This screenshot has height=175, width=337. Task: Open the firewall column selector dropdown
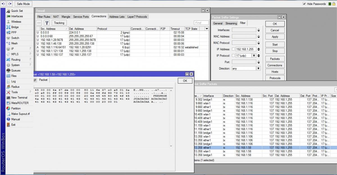click(x=207, y=29)
